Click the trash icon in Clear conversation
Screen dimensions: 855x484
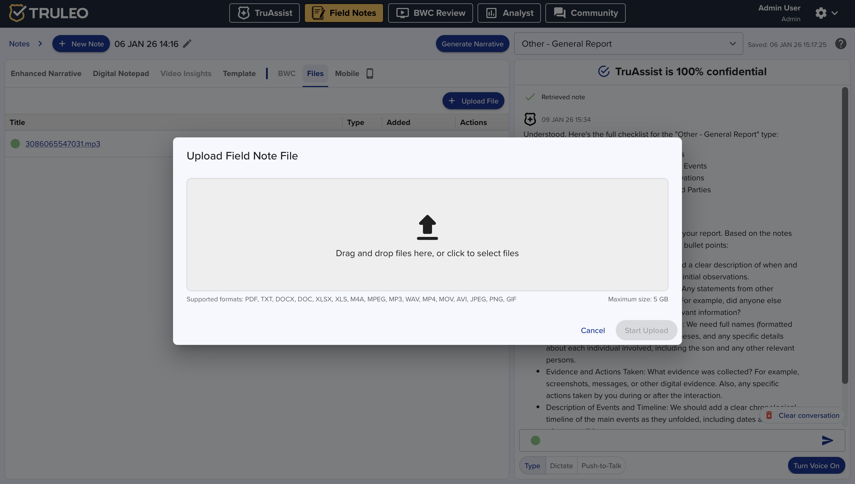[x=769, y=415]
